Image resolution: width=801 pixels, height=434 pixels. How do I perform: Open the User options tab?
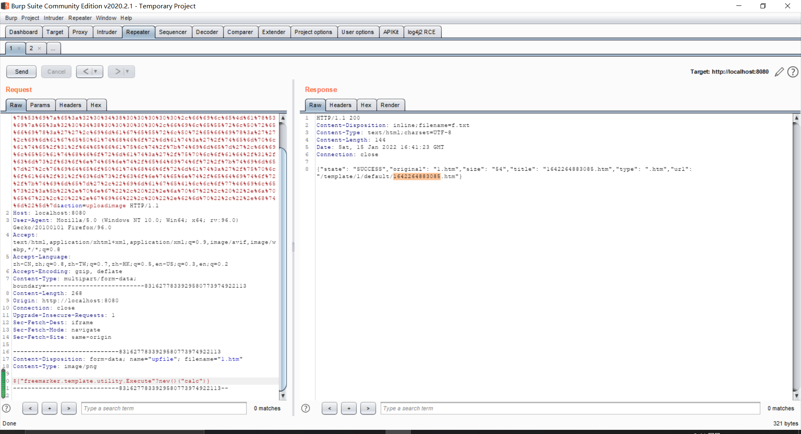pyautogui.click(x=358, y=32)
